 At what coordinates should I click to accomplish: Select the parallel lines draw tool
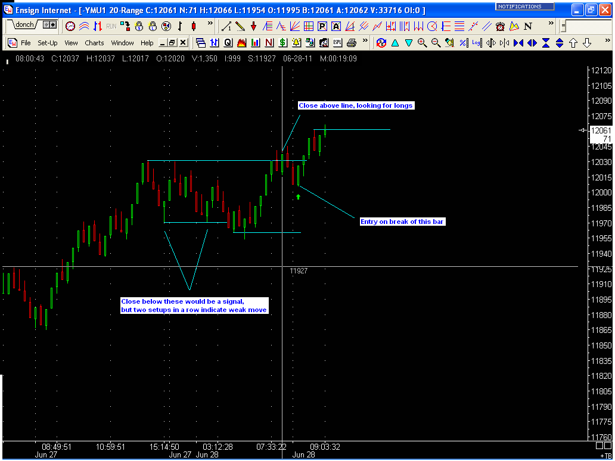[x=487, y=26]
